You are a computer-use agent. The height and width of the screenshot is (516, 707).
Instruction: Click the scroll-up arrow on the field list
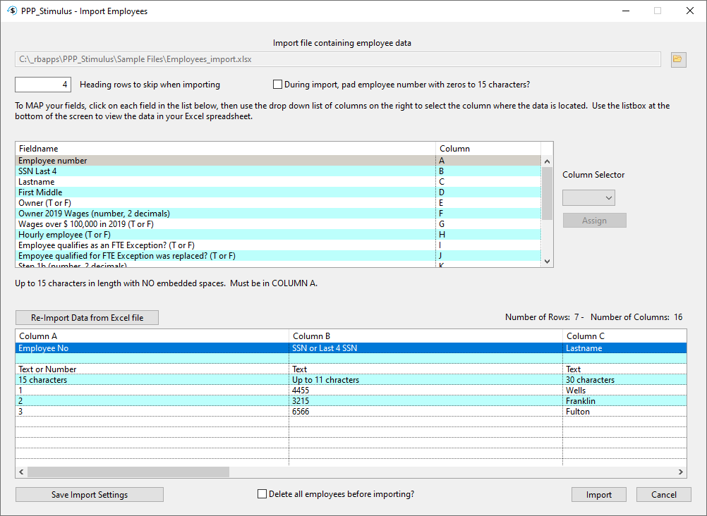pyautogui.click(x=547, y=160)
